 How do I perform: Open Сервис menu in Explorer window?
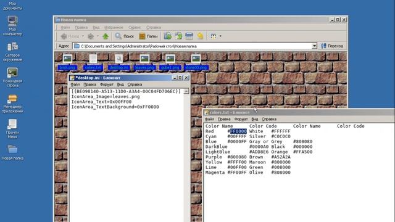click(x=135, y=27)
